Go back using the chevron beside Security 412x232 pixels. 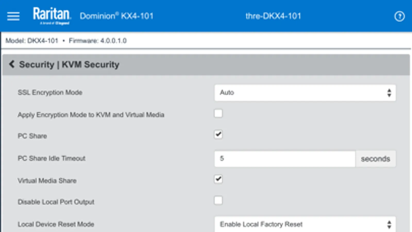click(x=12, y=64)
